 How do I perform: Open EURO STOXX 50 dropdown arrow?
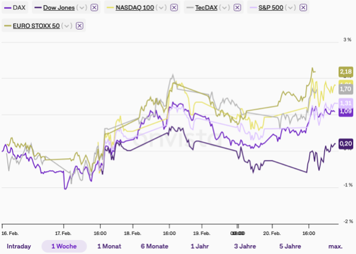click(x=66, y=25)
